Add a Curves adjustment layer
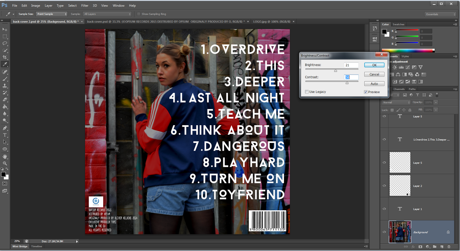This screenshot has height=251, width=460. click(x=408, y=67)
